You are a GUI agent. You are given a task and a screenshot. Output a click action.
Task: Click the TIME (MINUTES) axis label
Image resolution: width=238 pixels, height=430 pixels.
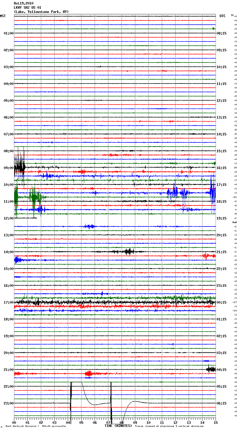tap(118, 426)
